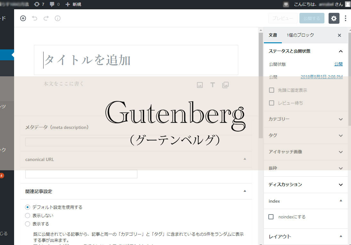351x245 pixels.
Task: Open the こんにちは user account menu
Action: (319, 4)
